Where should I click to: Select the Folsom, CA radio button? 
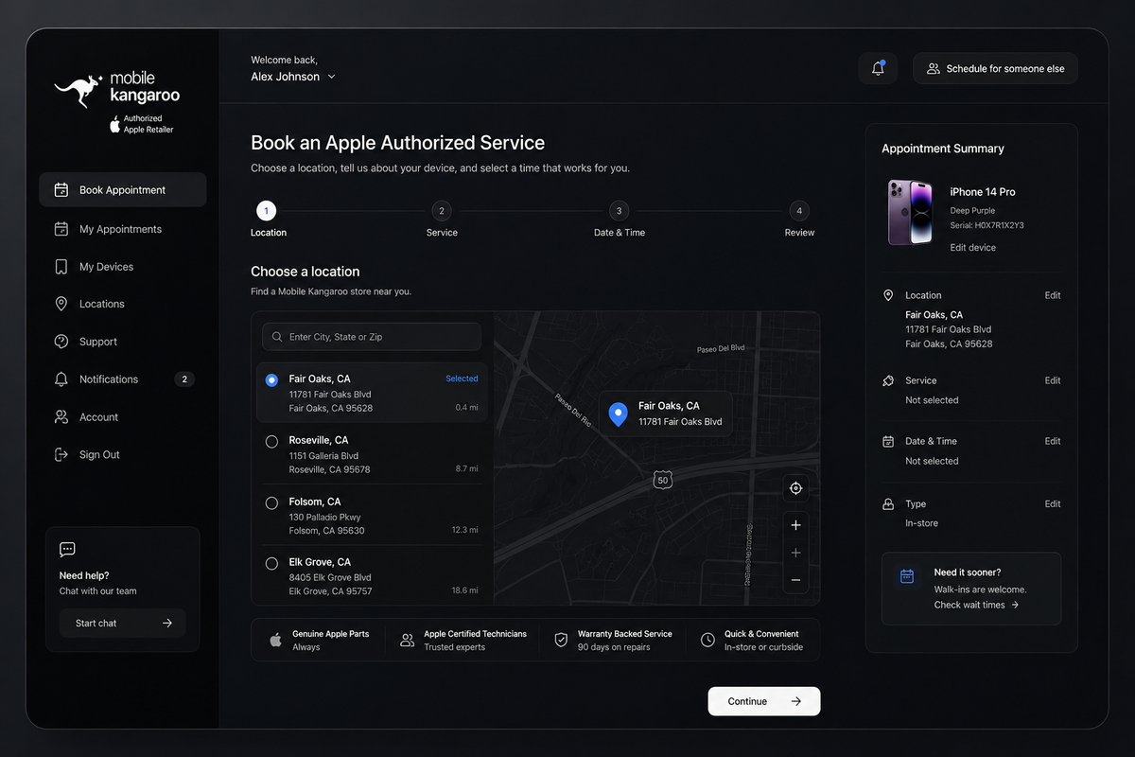[x=271, y=502]
